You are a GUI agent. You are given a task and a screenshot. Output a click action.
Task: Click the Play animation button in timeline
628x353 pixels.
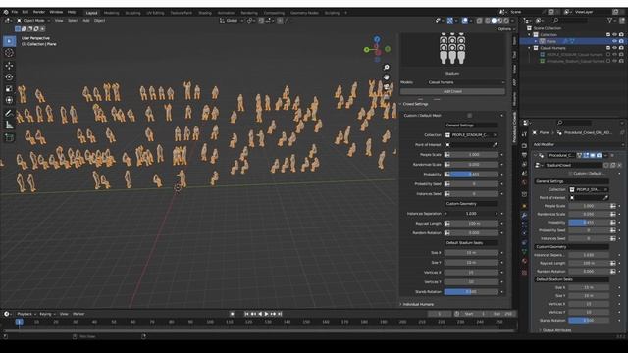click(x=266, y=314)
